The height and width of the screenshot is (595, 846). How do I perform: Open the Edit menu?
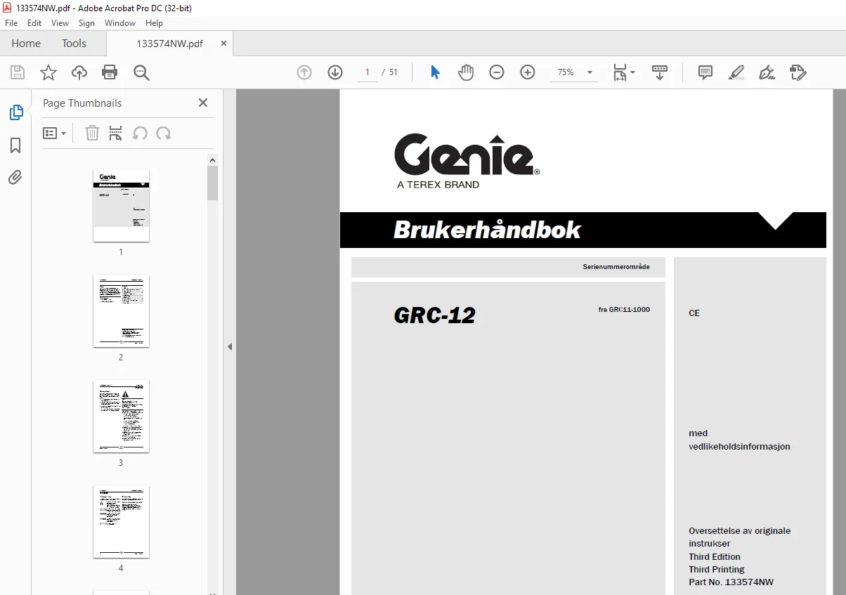coord(34,23)
